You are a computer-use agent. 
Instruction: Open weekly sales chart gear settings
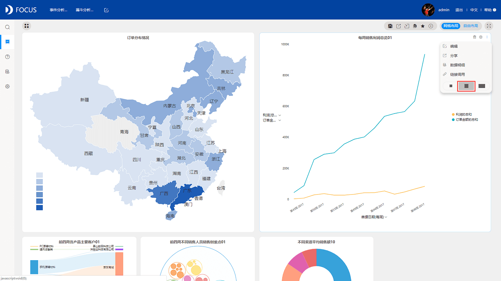481,37
